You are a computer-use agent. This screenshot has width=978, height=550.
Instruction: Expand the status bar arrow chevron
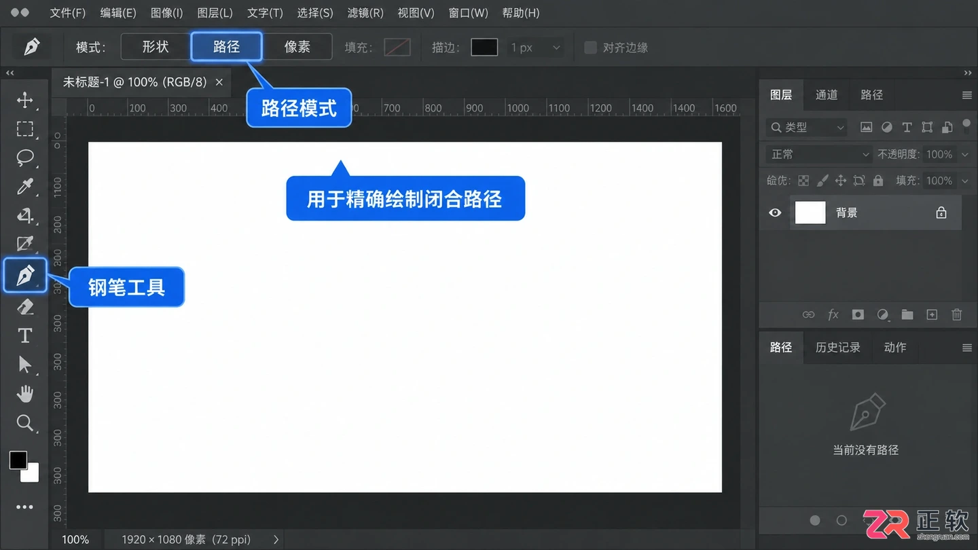[x=276, y=540]
